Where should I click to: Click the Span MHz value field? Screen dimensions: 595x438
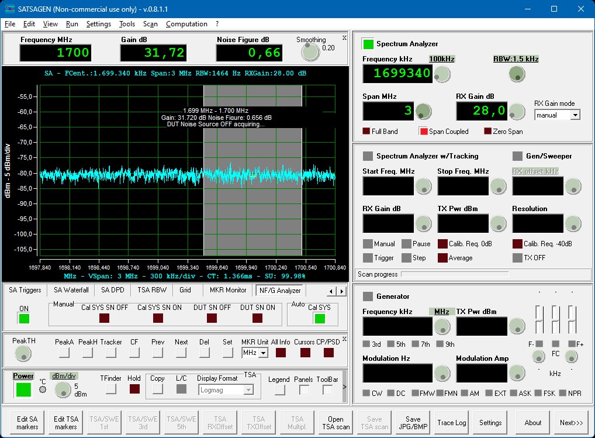(x=388, y=111)
